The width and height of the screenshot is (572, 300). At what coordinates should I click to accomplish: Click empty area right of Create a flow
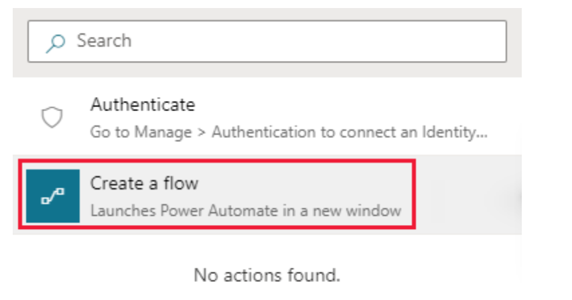click(469, 195)
